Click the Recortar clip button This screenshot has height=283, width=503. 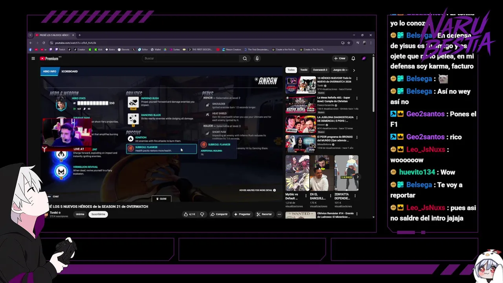point(264,214)
